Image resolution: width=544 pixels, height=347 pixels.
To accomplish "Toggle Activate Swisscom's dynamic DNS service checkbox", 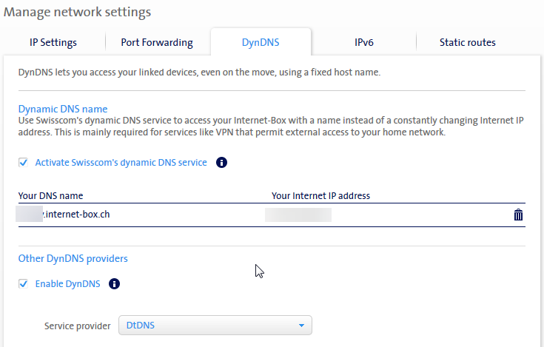I will click(x=24, y=163).
